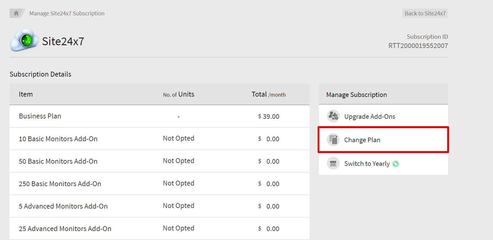Click the home breadcrumb icon
The height and width of the screenshot is (240, 493).
pyautogui.click(x=16, y=13)
